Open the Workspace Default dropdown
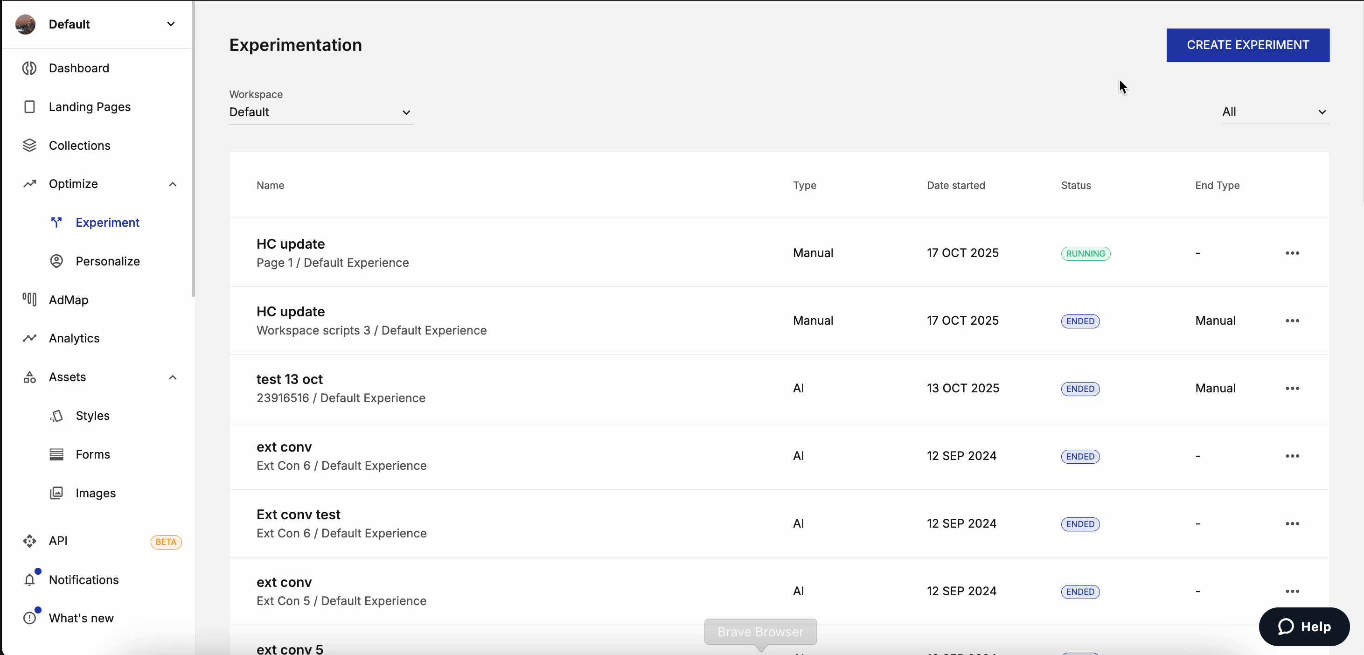The height and width of the screenshot is (655, 1364). [x=320, y=112]
